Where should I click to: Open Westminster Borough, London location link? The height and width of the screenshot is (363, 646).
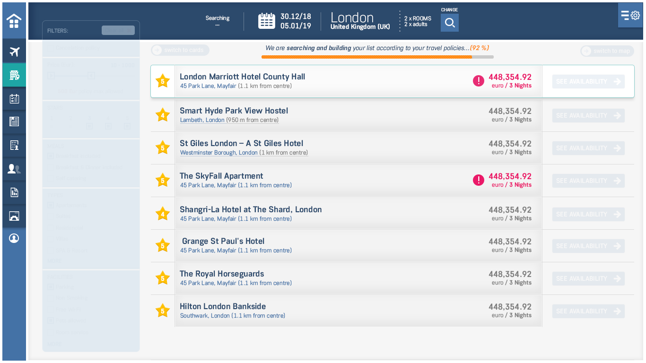[219, 153]
